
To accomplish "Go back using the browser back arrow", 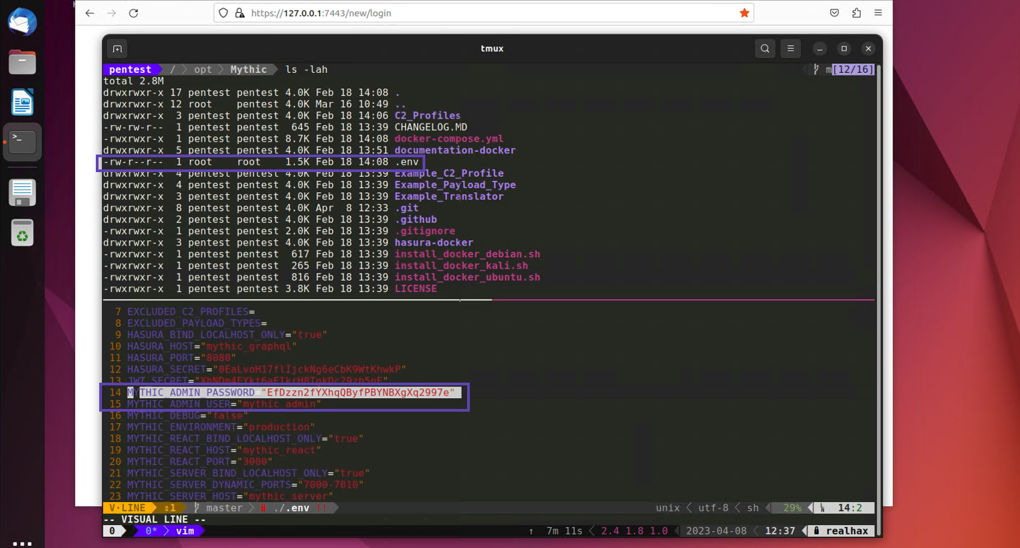I will pos(90,13).
